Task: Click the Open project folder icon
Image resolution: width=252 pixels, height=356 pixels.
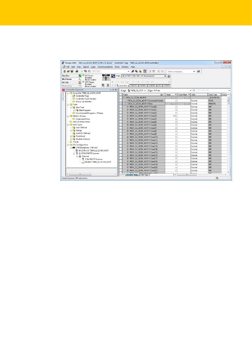Action: [x=68, y=71]
